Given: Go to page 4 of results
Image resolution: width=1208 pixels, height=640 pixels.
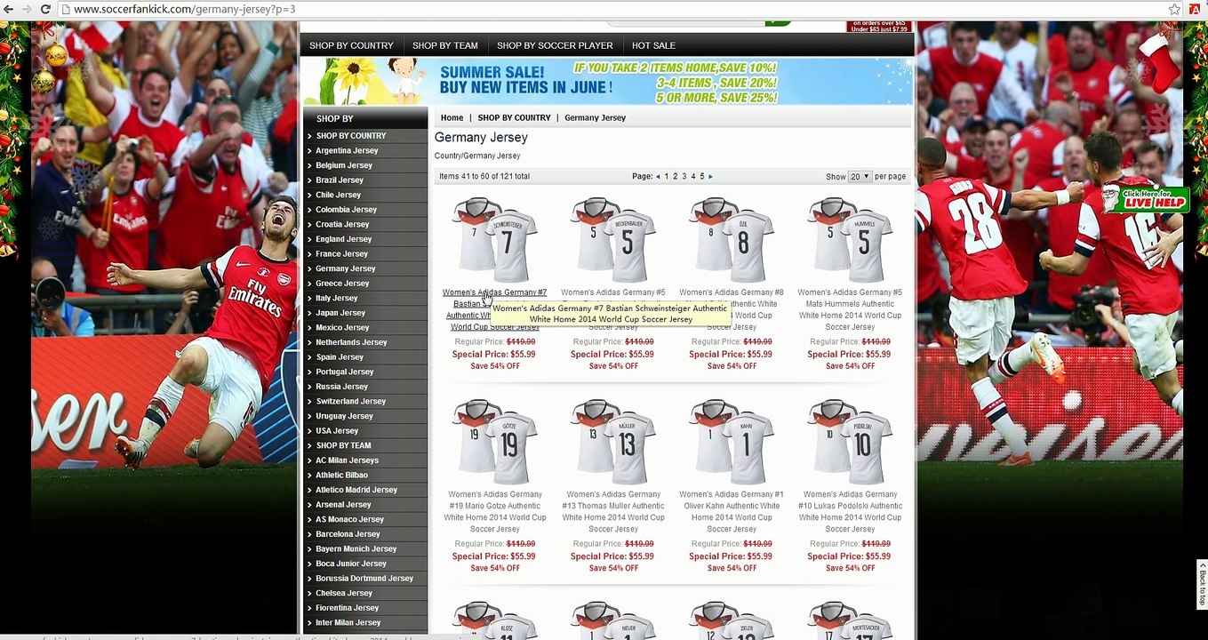Looking at the screenshot, I should tap(693, 177).
